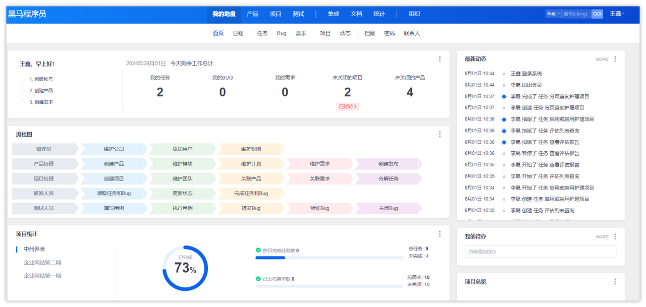Switch to the 产品 top navigation tab
Image resolution: width=646 pixels, height=307 pixels.
tap(252, 14)
